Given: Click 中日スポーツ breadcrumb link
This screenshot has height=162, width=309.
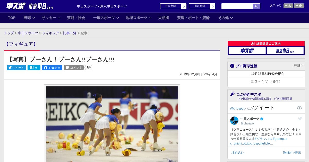Looking at the screenshot, I should click(28, 33).
